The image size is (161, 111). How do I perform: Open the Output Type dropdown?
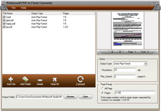[145, 64]
